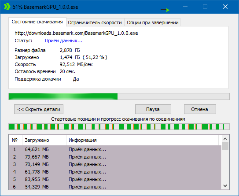Close the download window
Image resolution: width=239 pixels, height=196 pixels.
[x=225, y=7]
